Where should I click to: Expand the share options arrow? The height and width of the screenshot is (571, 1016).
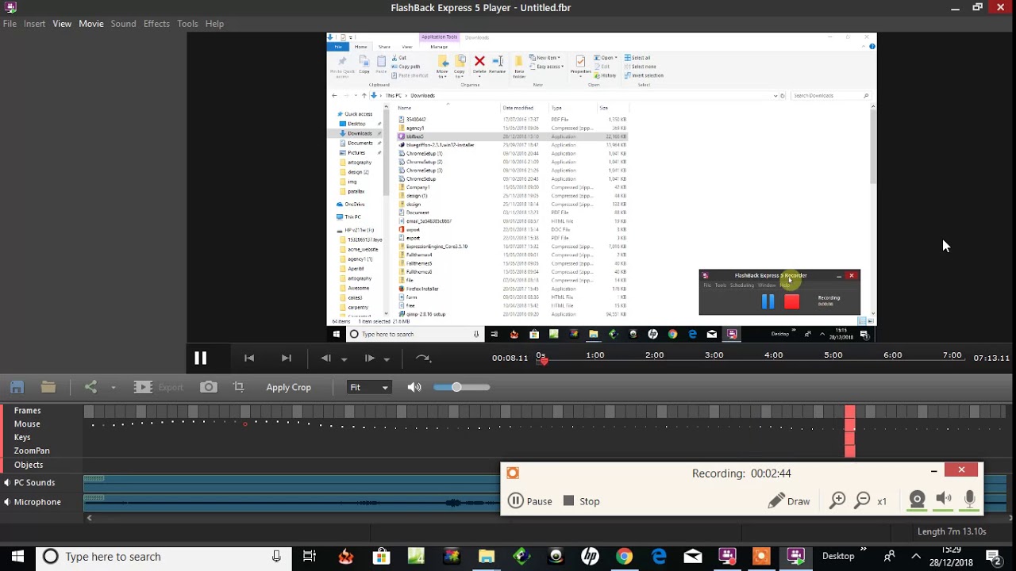point(114,388)
